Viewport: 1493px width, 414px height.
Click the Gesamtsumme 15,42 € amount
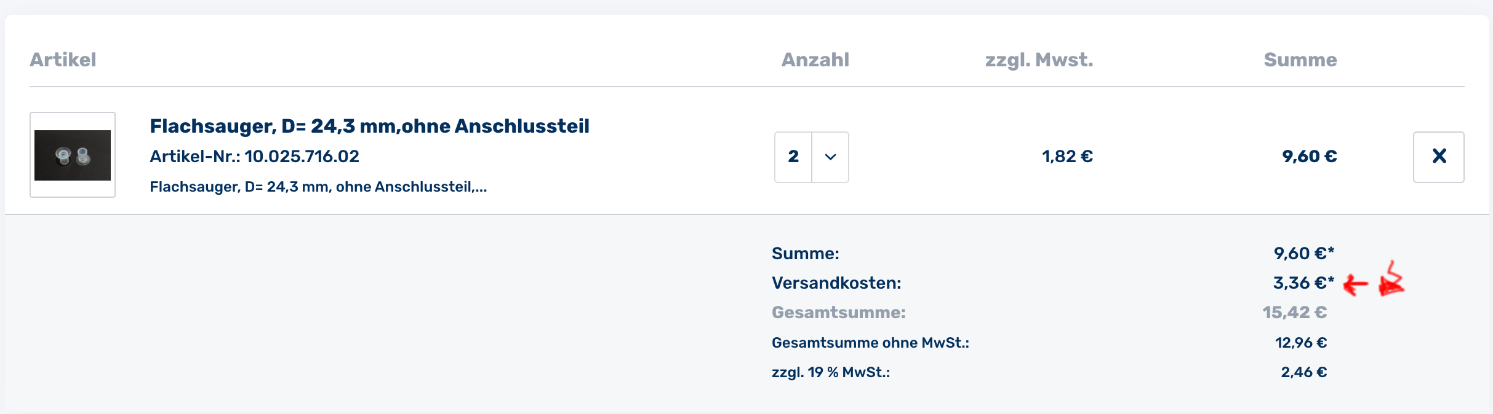[x=1294, y=313]
